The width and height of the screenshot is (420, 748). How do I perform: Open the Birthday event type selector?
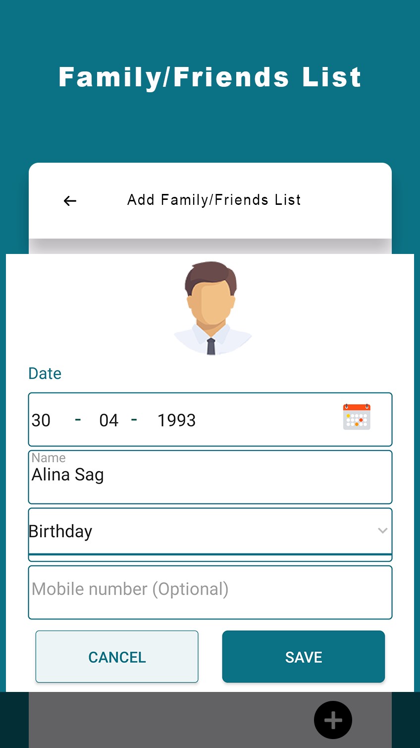tap(198, 531)
